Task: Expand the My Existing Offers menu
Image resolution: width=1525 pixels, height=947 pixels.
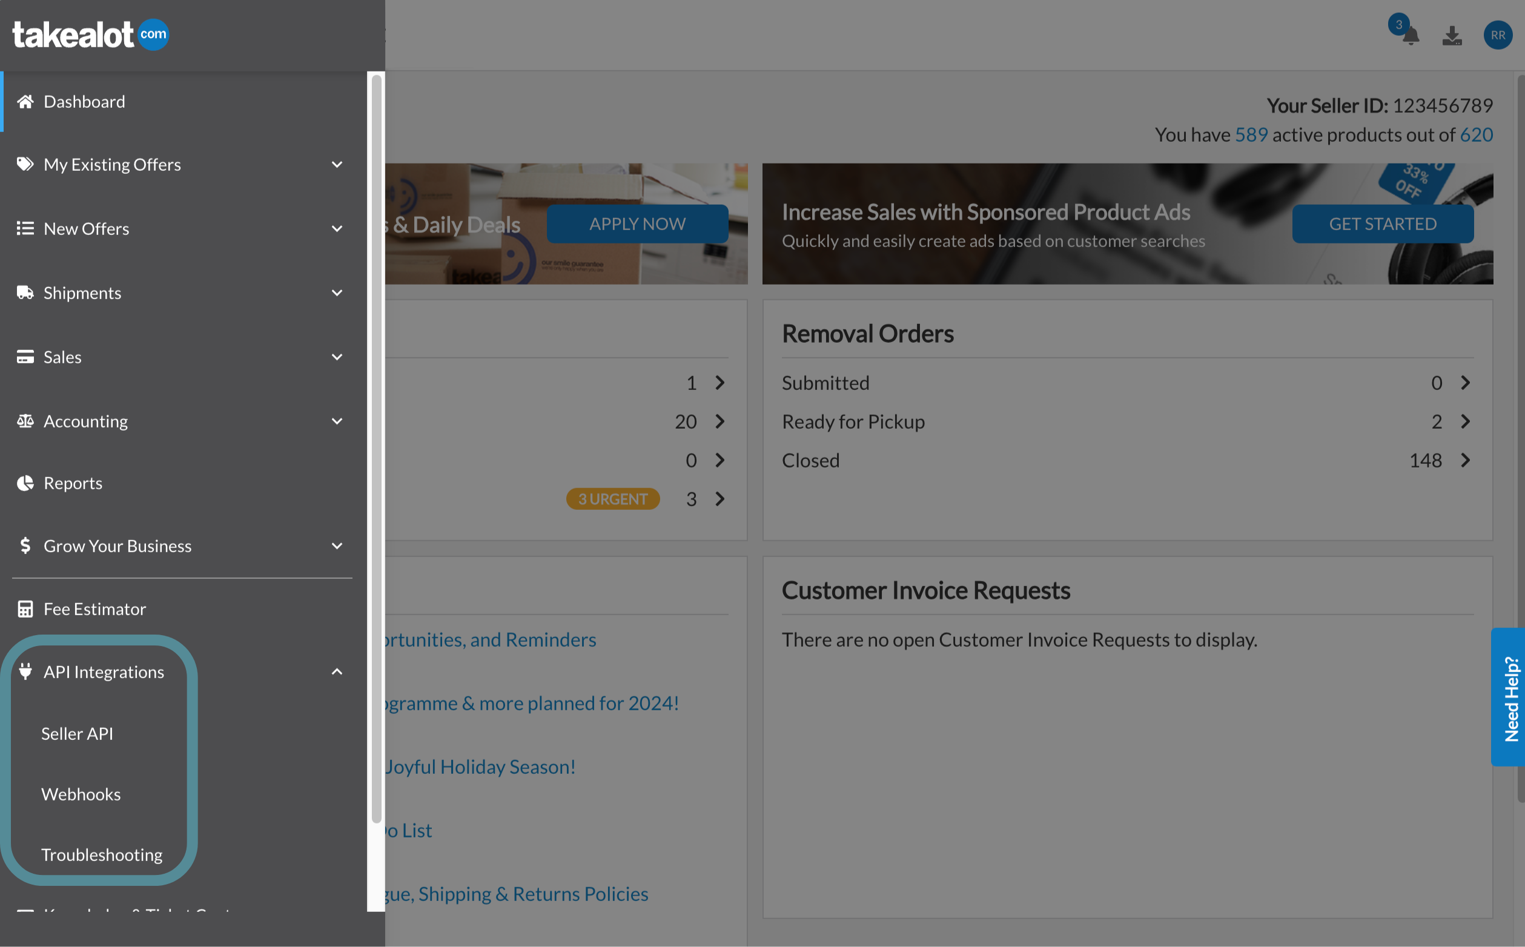Action: [337, 165]
